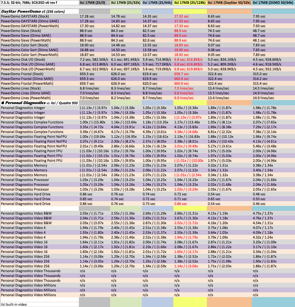This screenshot has height=307, width=295.
Task: Select the 'IIci 17MB (25/0)' column header
Action: coord(93,3)
